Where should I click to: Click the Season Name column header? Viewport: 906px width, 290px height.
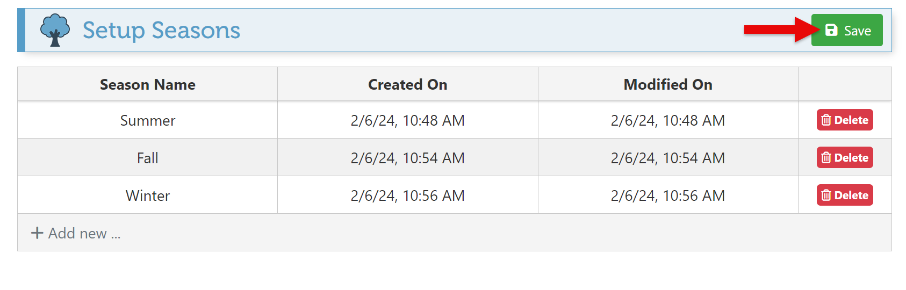pyautogui.click(x=148, y=85)
